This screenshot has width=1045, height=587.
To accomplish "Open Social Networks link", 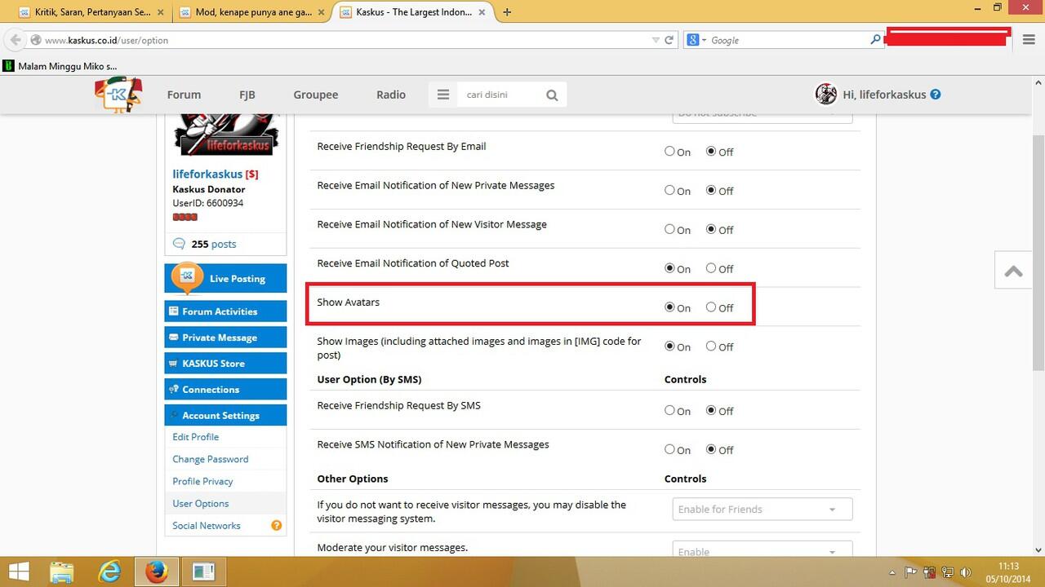I will (207, 526).
